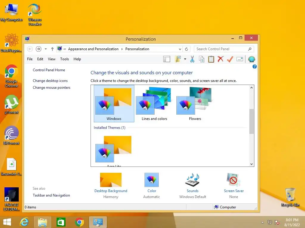The image size is (305, 228).
Task: Go back with the Back arrow
Action: point(30,49)
